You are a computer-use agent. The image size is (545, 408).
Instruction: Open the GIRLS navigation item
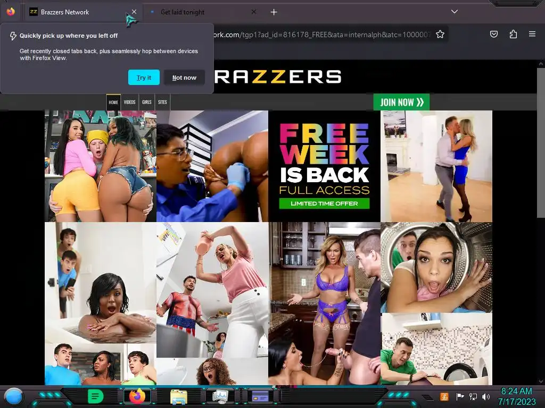click(147, 103)
